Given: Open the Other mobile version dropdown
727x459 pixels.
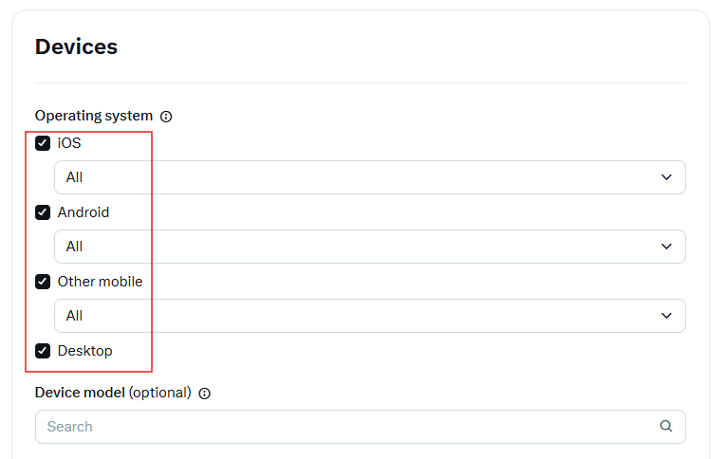Looking at the screenshot, I should click(370, 316).
